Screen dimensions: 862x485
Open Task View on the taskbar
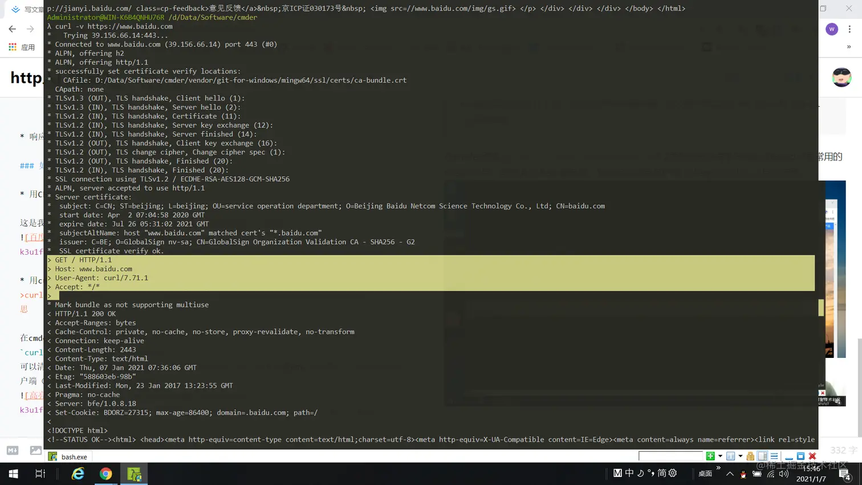(x=40, y=474)
